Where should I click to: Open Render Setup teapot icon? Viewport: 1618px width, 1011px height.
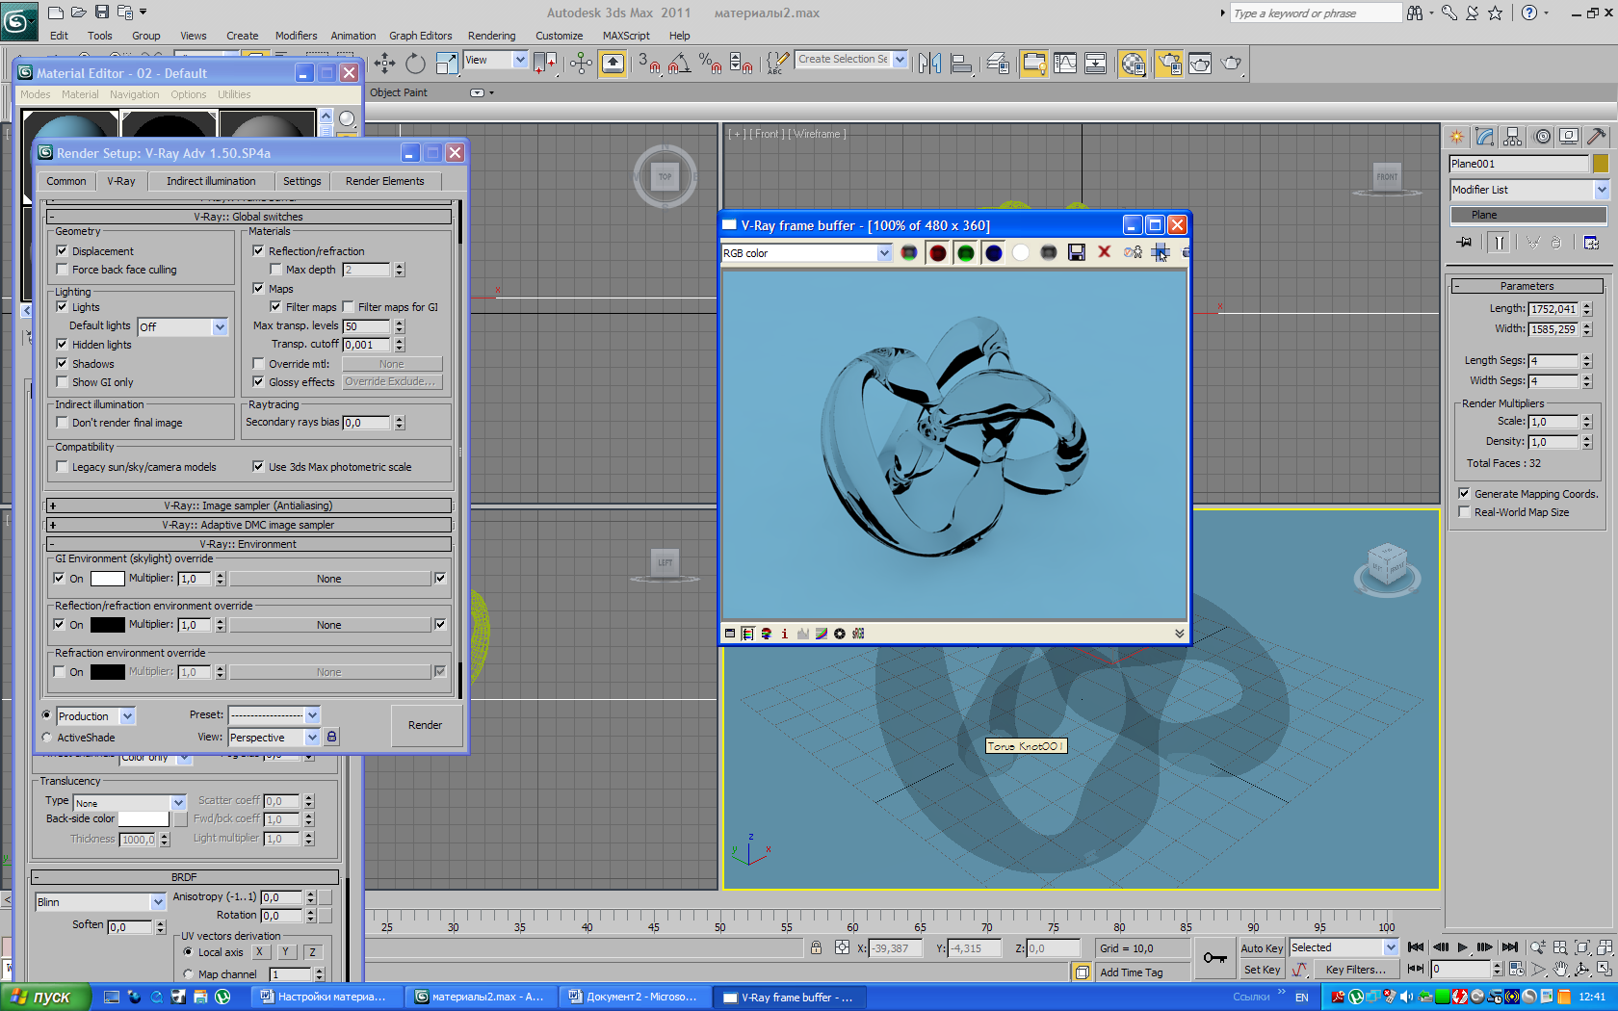1169,64
